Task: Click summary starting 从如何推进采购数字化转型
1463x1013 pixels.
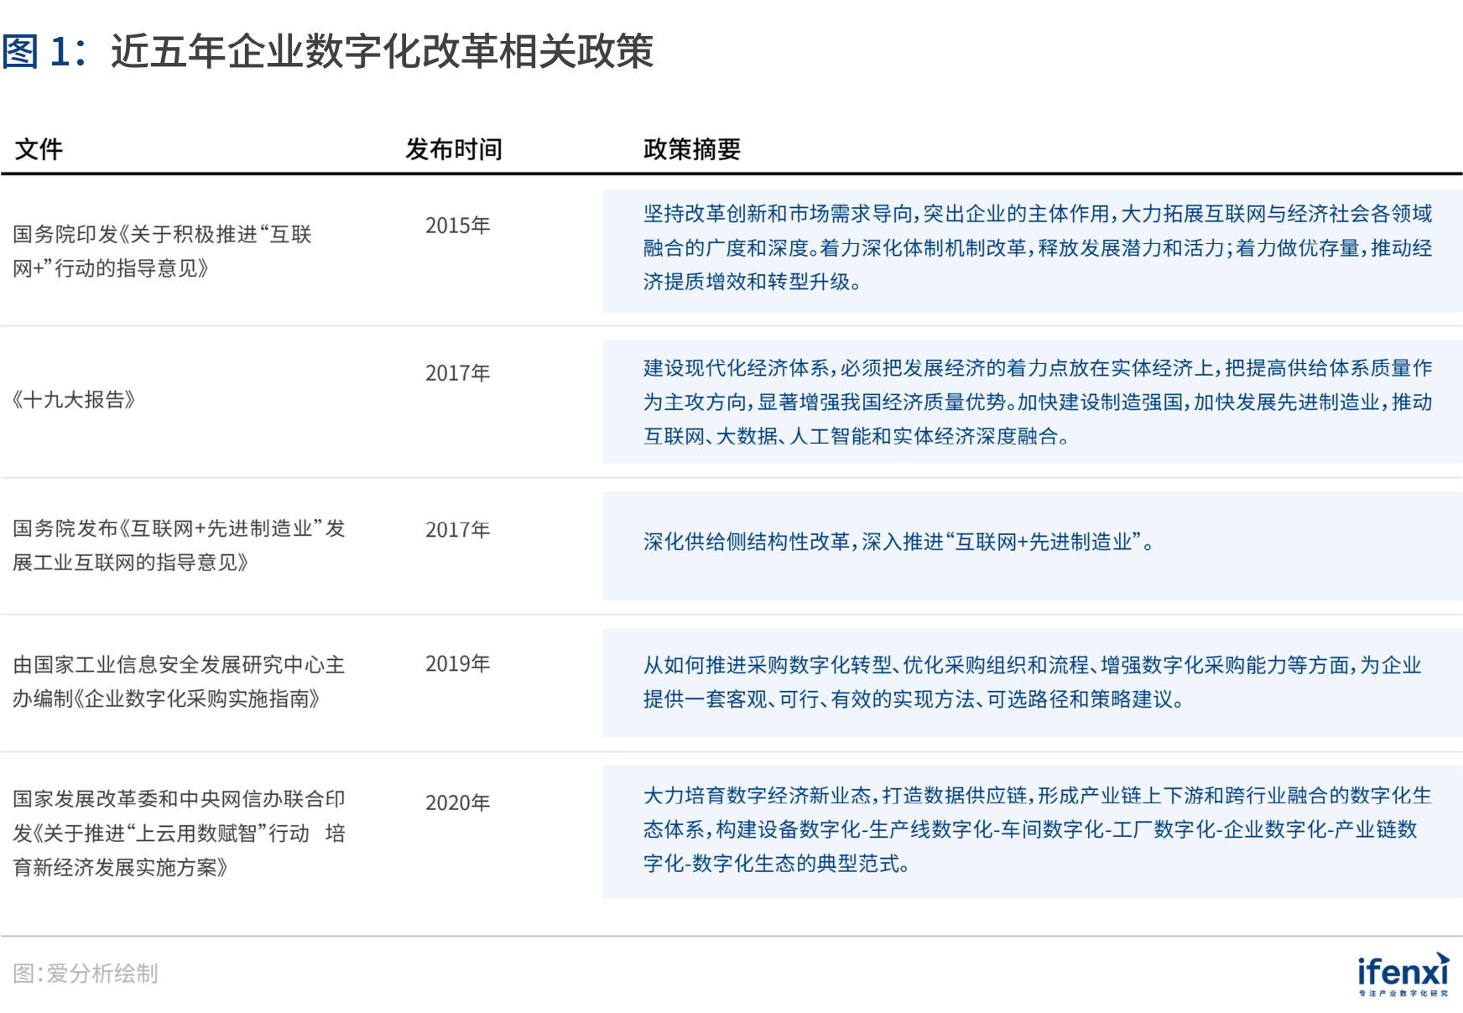Action: 1033,682
